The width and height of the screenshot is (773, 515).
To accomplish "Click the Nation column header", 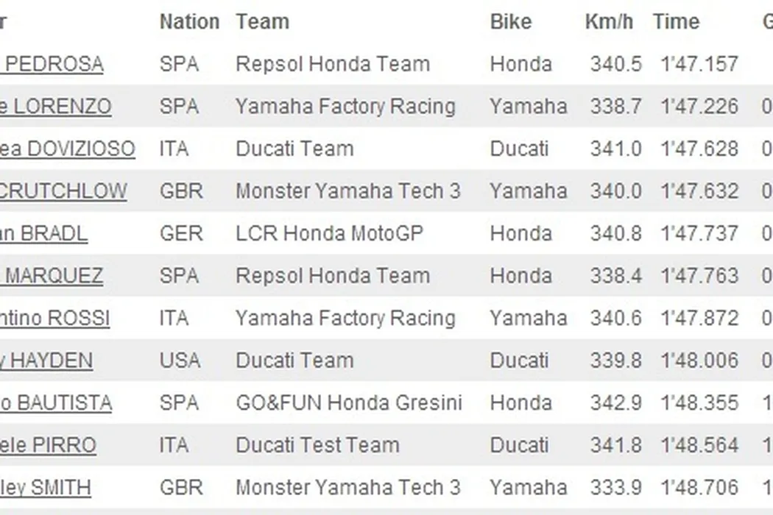I will click(189, 22).
